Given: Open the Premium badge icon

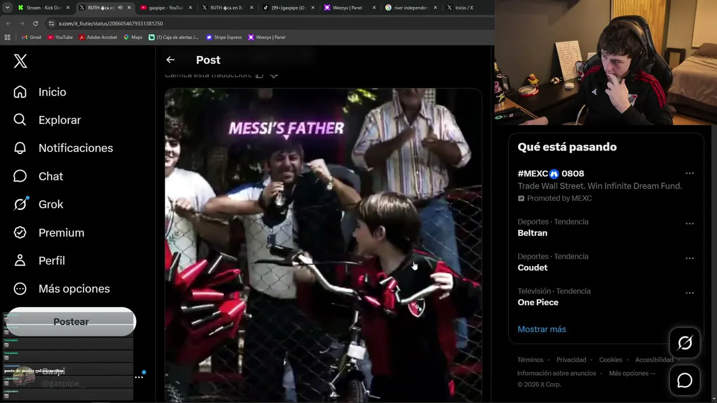Looking at the screenshot, I should point(20,232).
